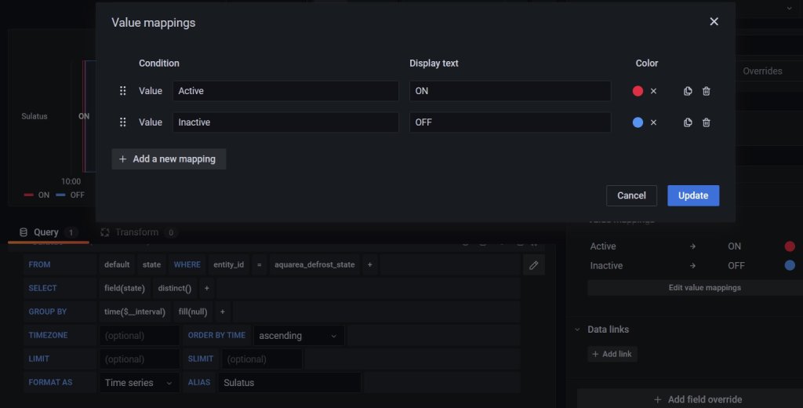Pick the red color swatch for Active

tap(638, 91)
